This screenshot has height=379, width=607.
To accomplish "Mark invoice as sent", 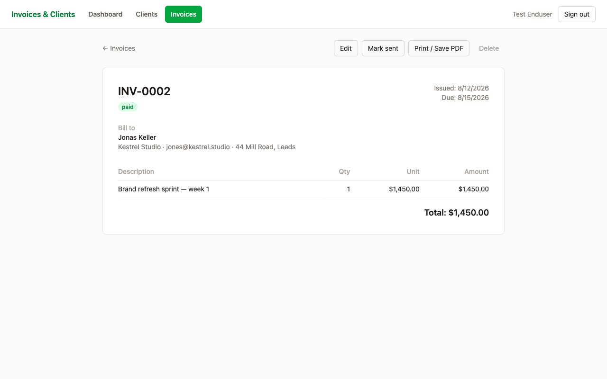I will pyautogui.click(x=383, y=48).
